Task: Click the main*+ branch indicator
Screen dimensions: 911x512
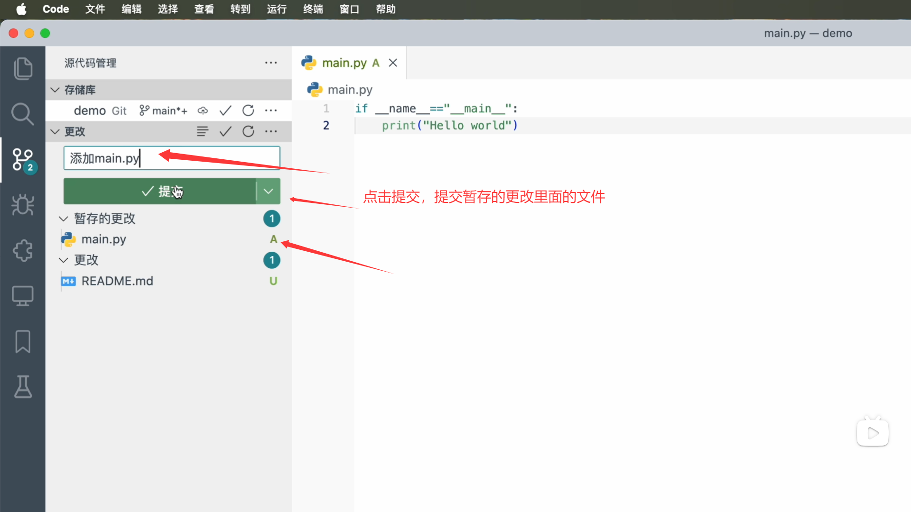Action: (x=163, y=110)
